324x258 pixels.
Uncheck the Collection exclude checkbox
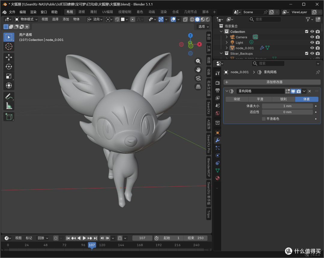307,32
